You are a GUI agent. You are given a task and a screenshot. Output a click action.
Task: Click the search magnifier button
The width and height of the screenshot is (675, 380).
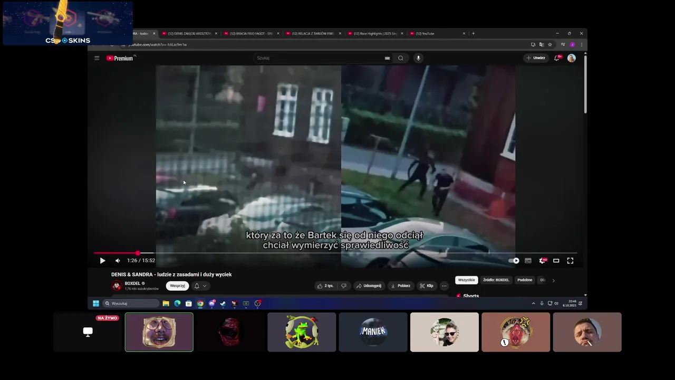pyautogui.click(x=401, y=58)
